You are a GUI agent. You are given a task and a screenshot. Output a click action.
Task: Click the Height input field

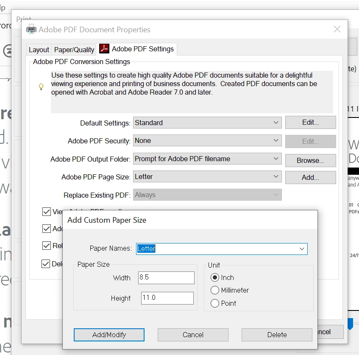click(167, 298)
